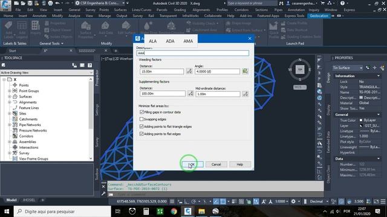Collapse the Information section in Properties

click(379, 76)
